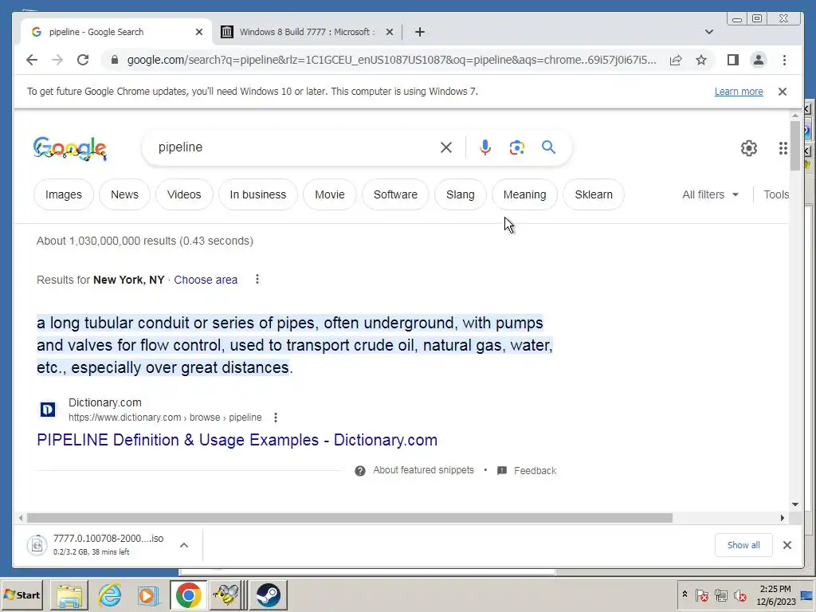Click the horizontal scrollbar
This screenshot has height=612, width=816.
point(350,518)
